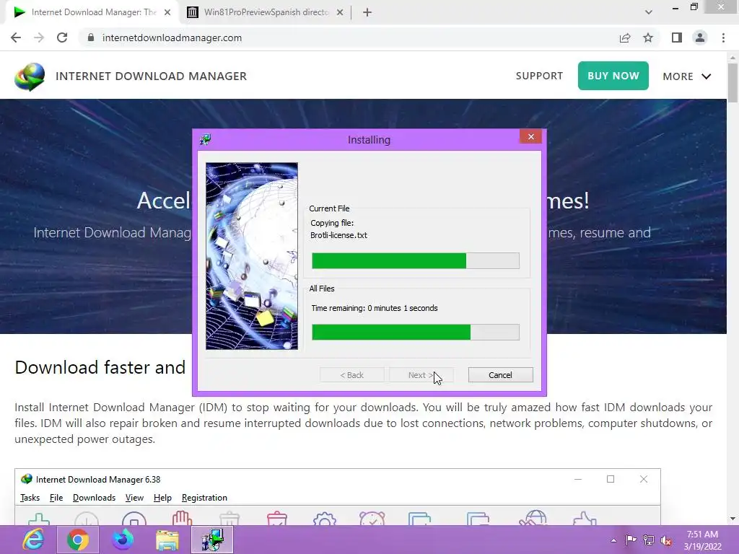The image size is (739, 554).
Task: Close the Win81ProPreviewSpanish tab
Action: (x=340, y=12)
